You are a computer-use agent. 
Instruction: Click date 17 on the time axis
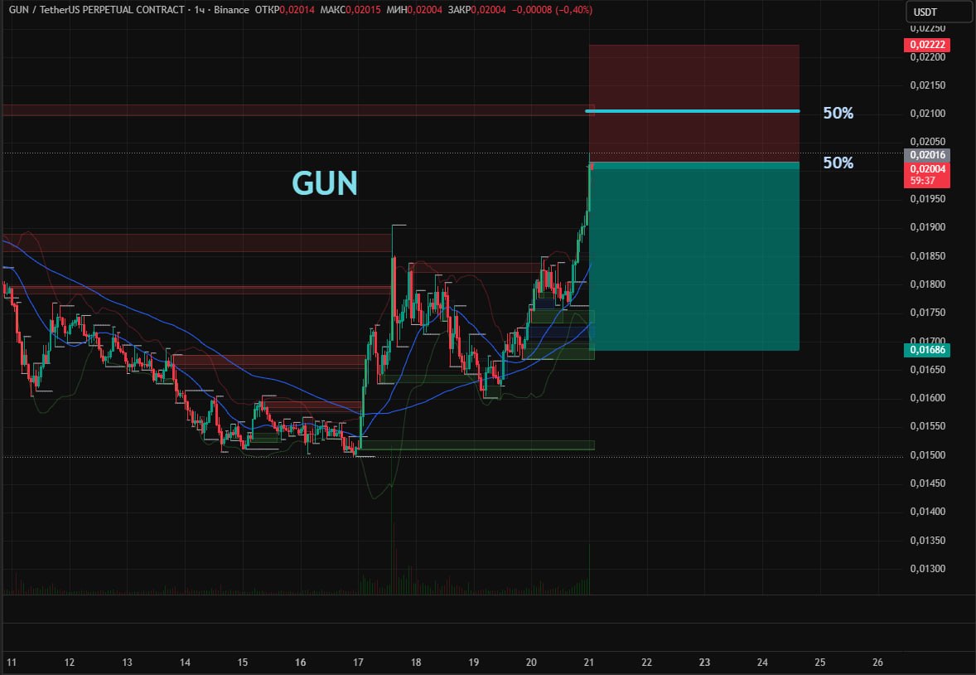click(358, 663)
